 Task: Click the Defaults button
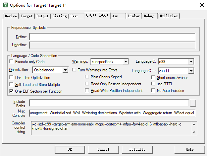tap(137, 149)
